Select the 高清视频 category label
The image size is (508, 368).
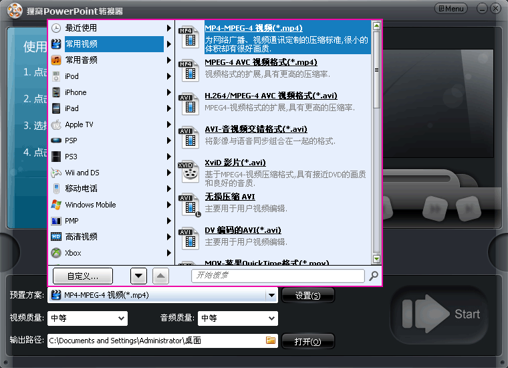click(81, 237)
